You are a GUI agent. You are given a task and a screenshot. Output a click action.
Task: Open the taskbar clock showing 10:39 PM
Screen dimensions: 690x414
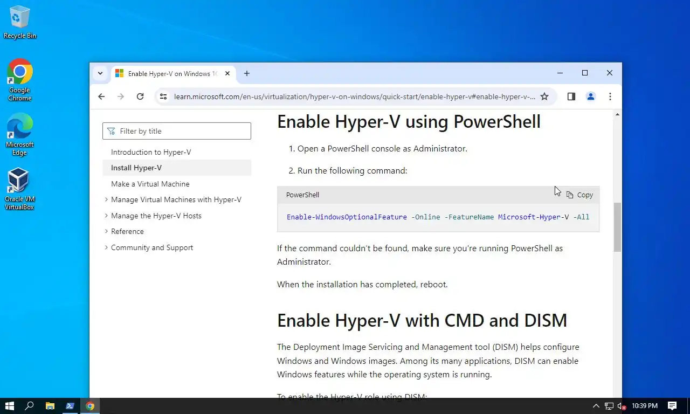(x=644, y=406)
